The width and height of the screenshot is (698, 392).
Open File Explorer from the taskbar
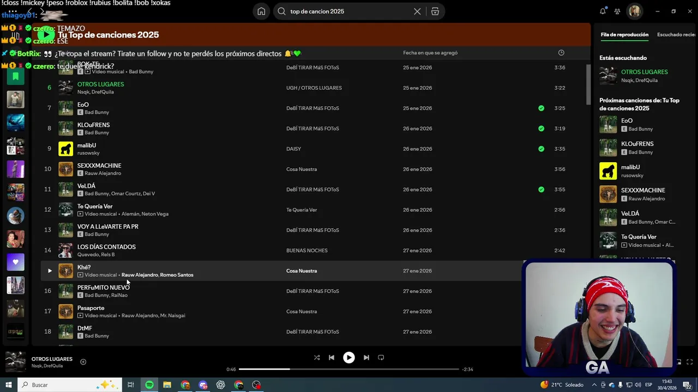(x=167, y=385)
